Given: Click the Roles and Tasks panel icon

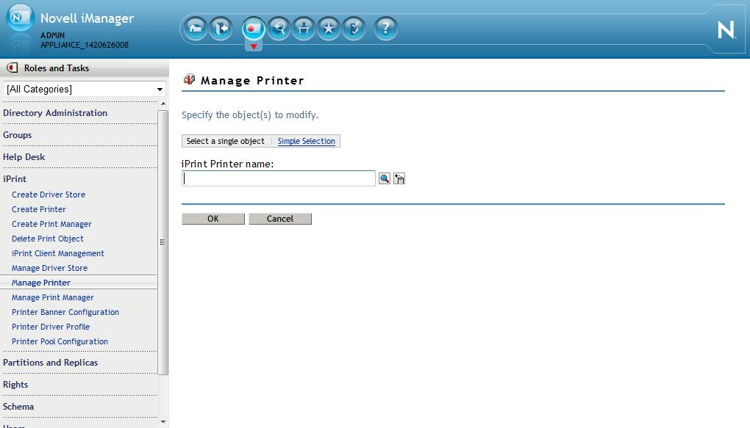Looking at the screenshot, I should (12, 68).
